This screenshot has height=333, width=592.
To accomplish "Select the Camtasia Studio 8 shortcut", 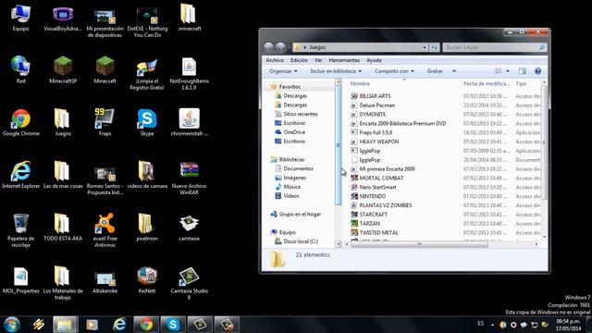I will click(x=189, y=283).
